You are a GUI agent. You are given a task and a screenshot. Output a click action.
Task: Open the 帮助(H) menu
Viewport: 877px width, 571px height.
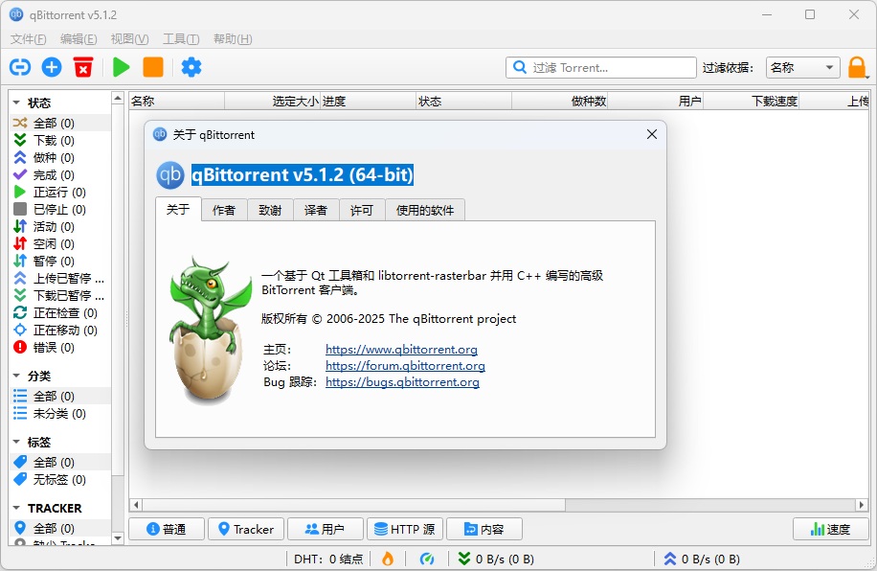pyautogui.click(x=233, y=39)
